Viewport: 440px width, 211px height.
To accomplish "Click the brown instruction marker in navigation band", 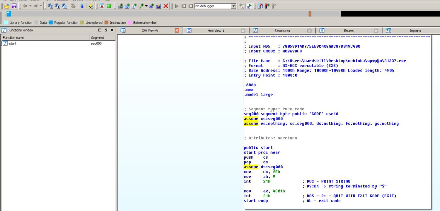I will pos(310,14).
